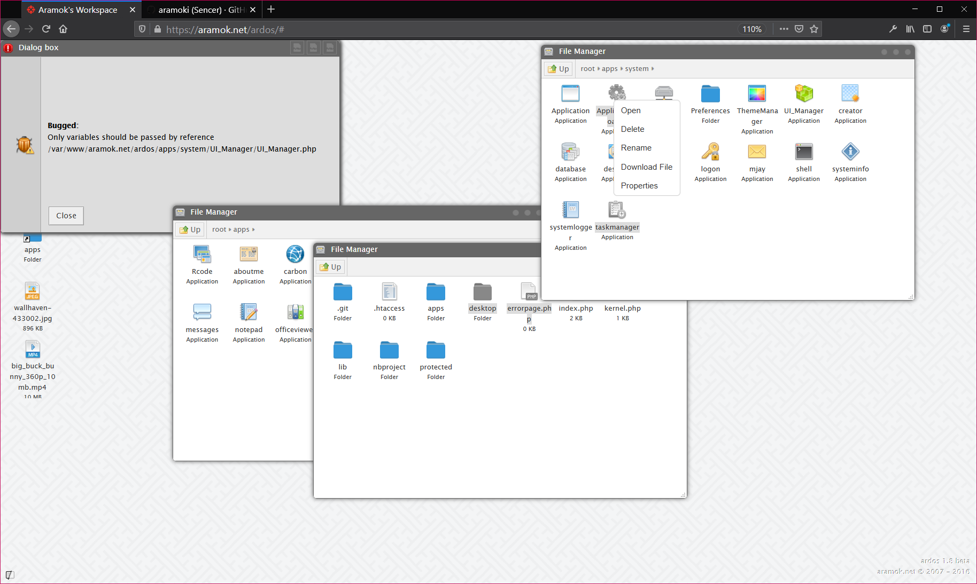Bookmark this page with the star icon
This screenshot has height=584, width=977.
814,29
